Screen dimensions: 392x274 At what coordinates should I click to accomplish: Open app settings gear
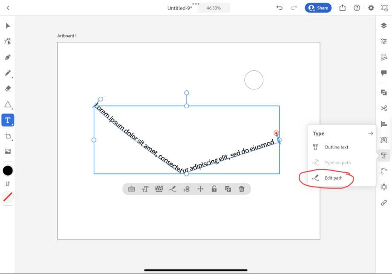tap(371, 8)
